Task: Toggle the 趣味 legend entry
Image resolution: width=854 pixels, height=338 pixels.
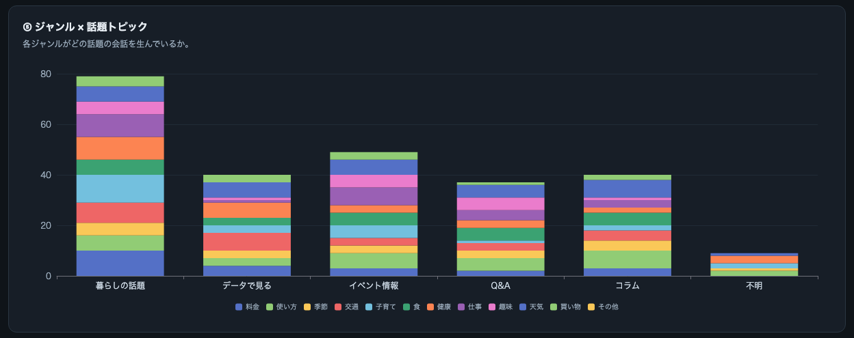Action: [x=500, y=307]
